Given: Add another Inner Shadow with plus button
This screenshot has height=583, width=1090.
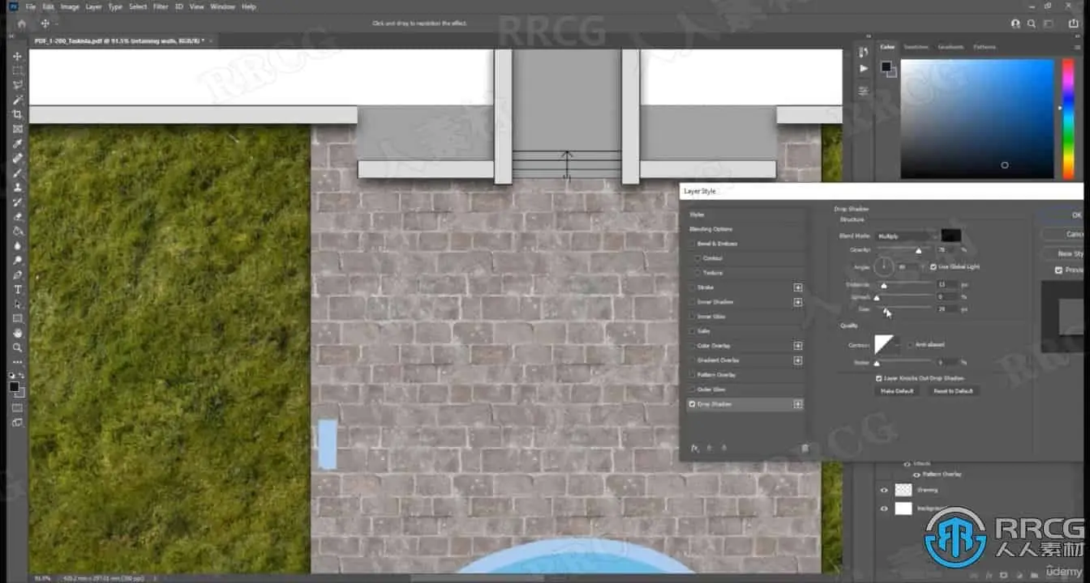Looking at the screenshot, I should coord(798,302).
